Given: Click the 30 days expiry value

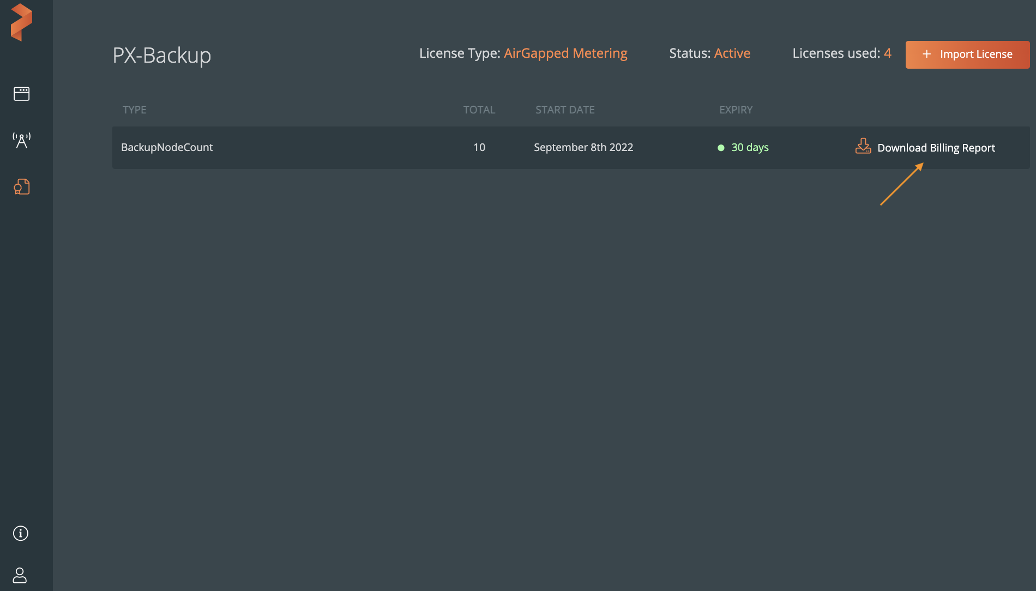Looking at the screenshot, I should coord(750,147).
